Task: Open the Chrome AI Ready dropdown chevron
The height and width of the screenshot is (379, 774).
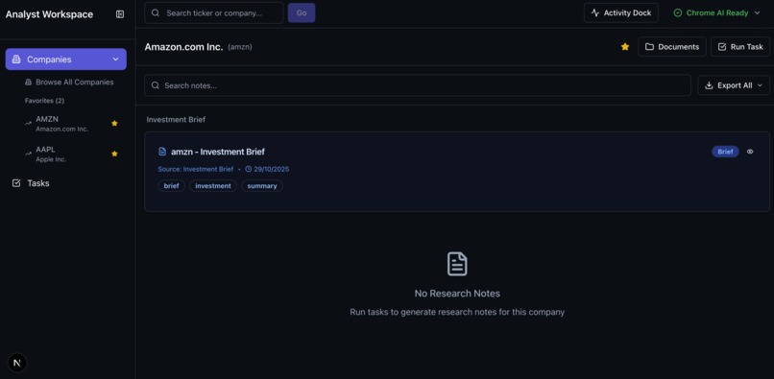Action: (x=758, y=12)
